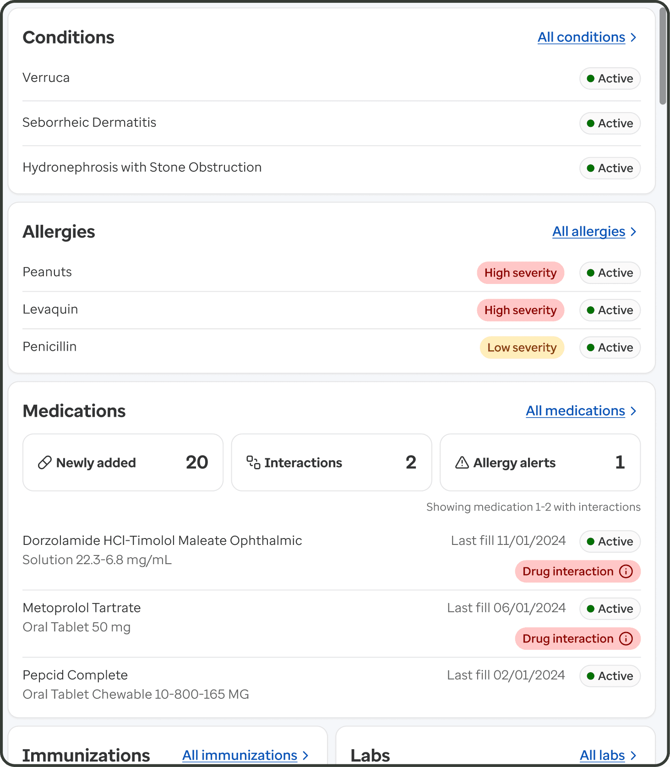Select the Interactions filter card
This screenshot has width=670, height=767.
(x=332, y=462)
